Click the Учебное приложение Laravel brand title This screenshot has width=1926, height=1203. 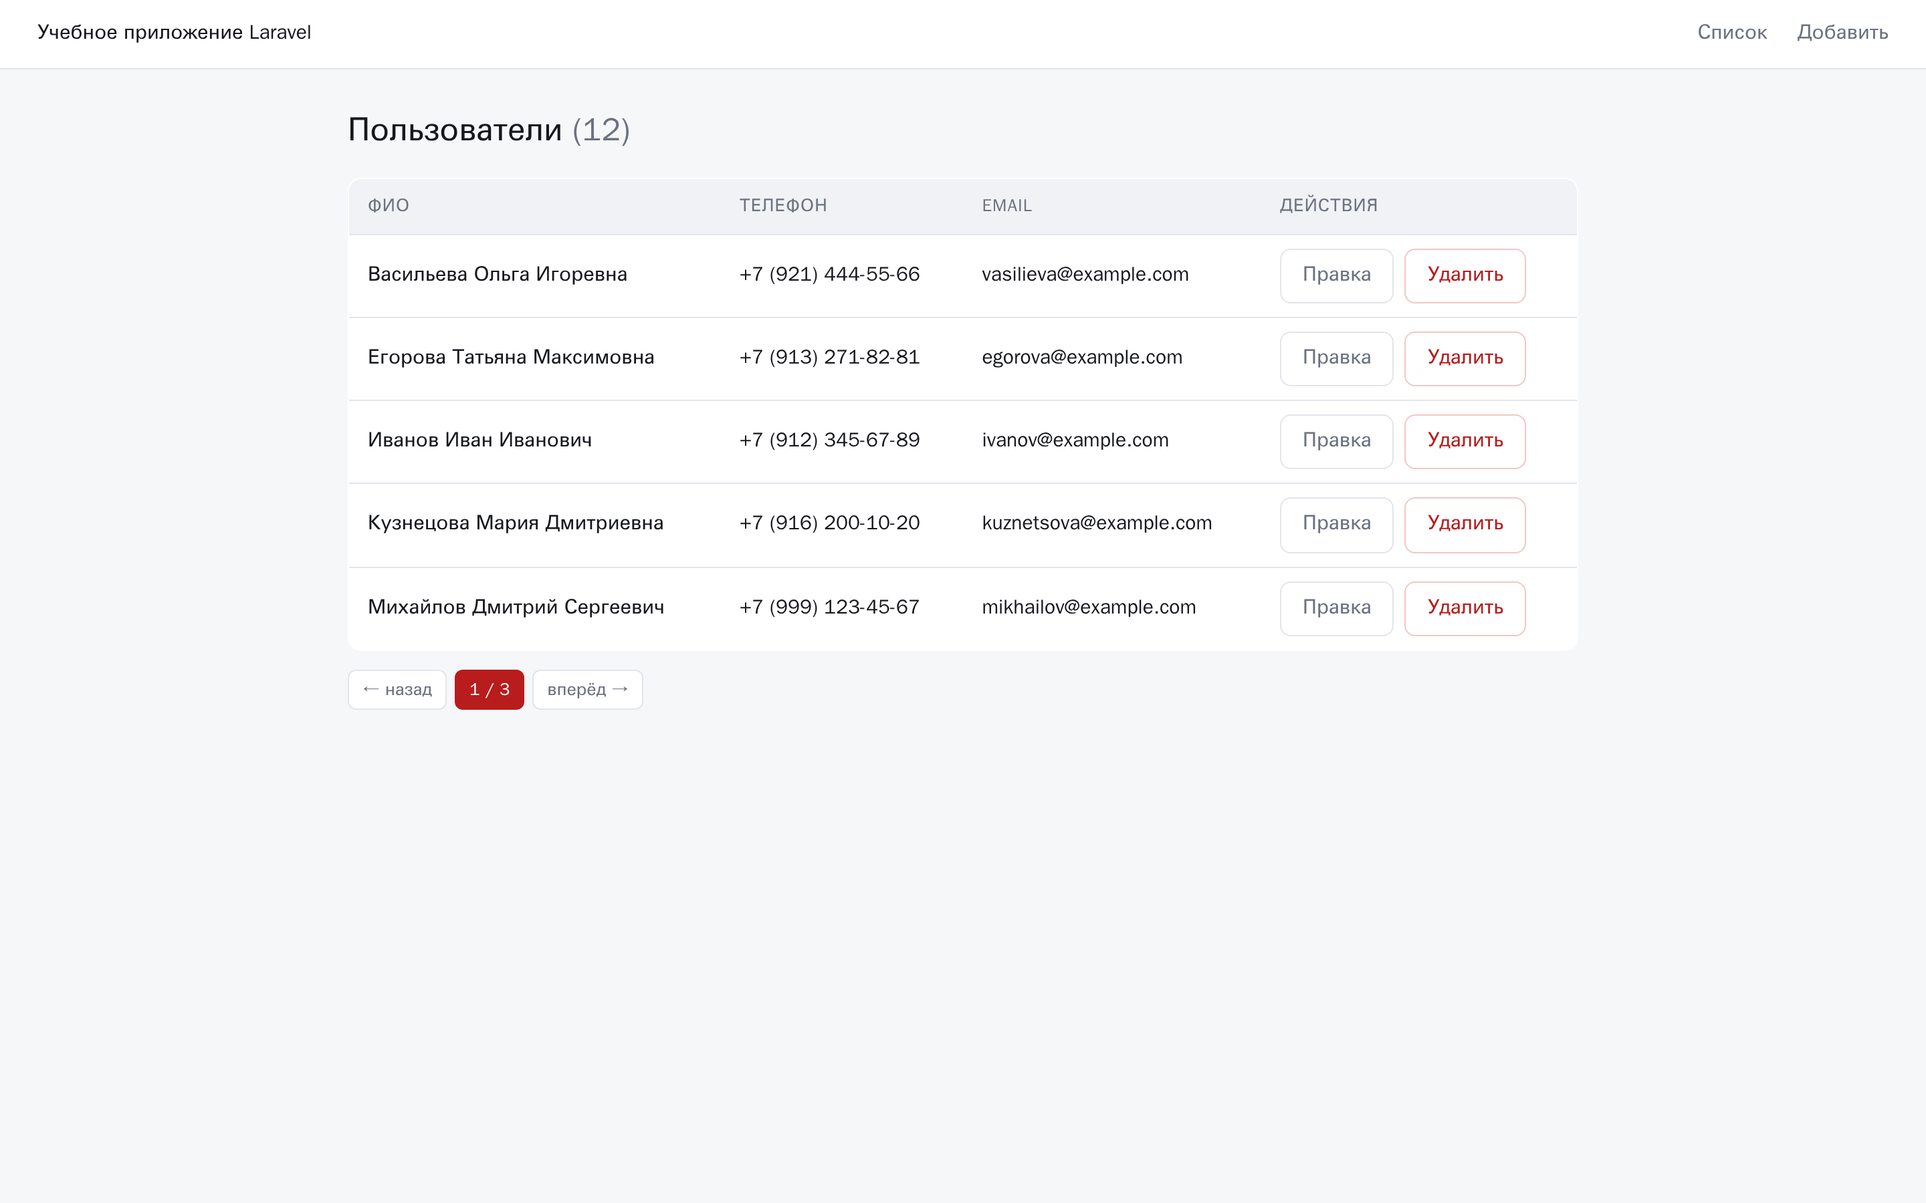point(175,33)
